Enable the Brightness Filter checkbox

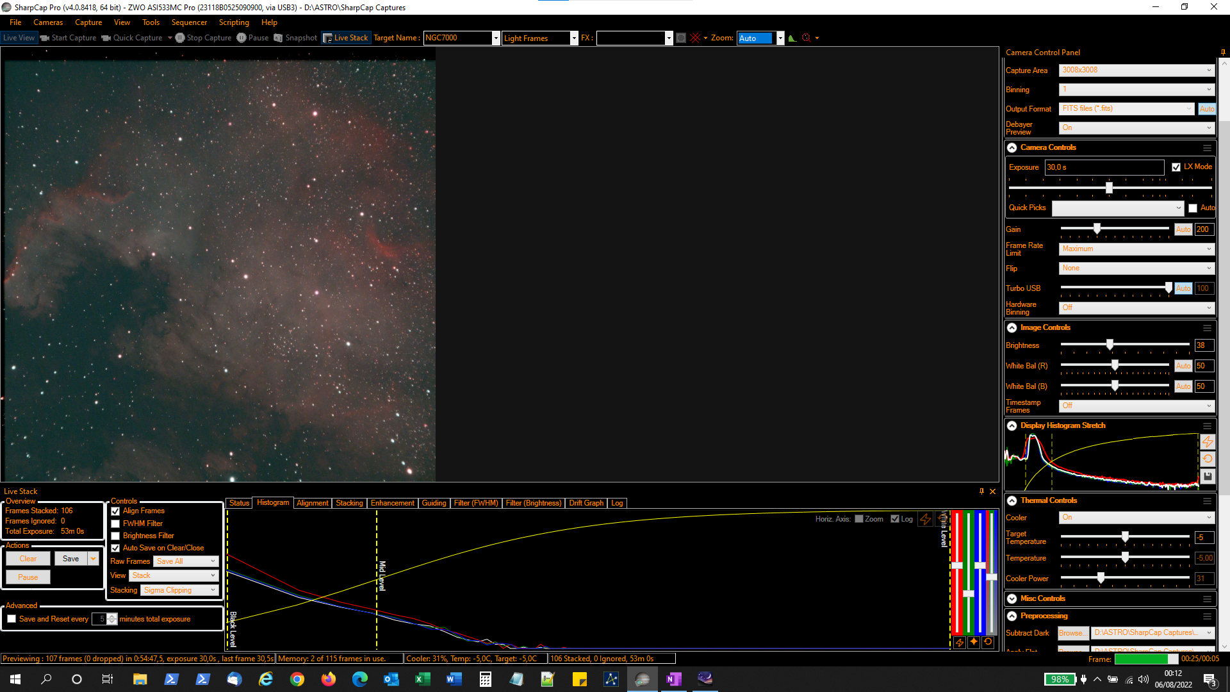pos(115,536)
